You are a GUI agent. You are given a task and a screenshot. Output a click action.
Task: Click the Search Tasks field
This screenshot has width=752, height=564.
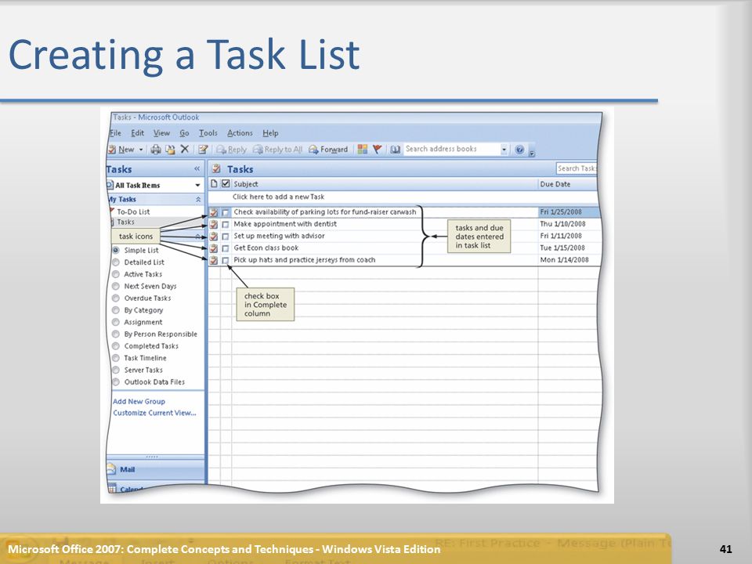576,168
